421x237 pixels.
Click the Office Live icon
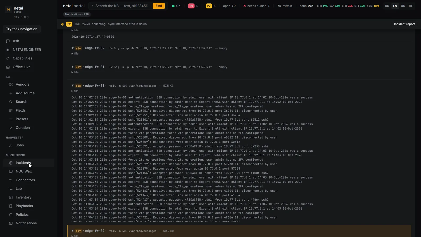[8, 67]
